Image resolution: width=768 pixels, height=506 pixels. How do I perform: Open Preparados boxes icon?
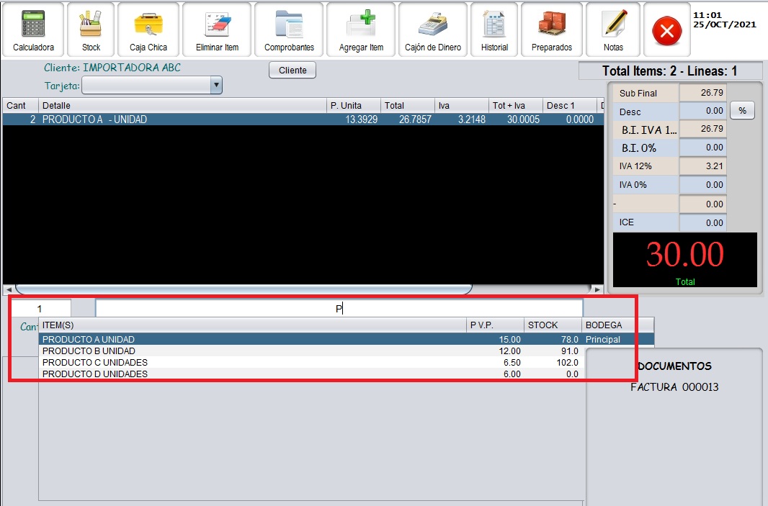tap(552, 30)
